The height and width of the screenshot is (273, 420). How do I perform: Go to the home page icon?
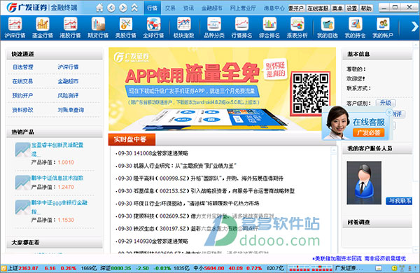pyautogui.click(x=99, y=8)
